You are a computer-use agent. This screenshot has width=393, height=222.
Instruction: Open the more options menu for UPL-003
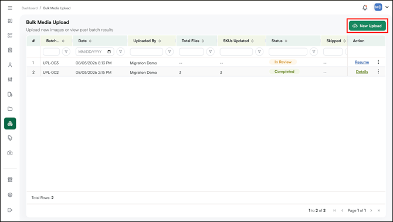tap(378, 62)
